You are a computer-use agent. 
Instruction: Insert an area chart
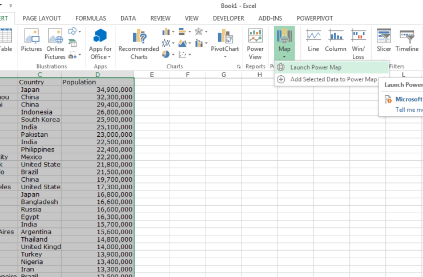(185, 43)
